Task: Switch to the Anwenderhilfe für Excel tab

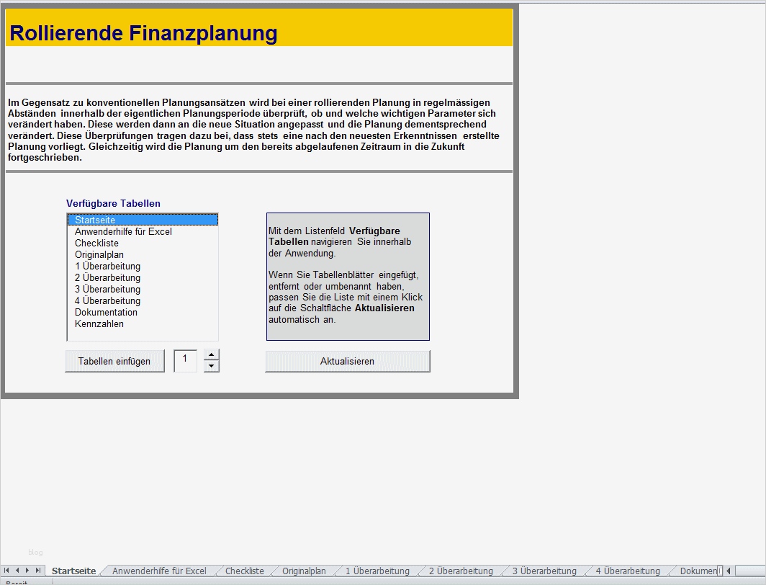Action: (158, 570)
